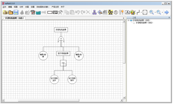Open the zoom out dropdown arrow

click(x=162, y=12)
